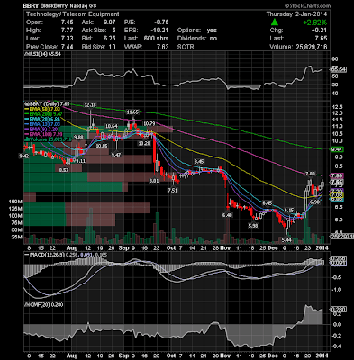This screenshot has height=360, width=354.
Task: Click the Ask Size 5 value
Action: tap(113, 31)
